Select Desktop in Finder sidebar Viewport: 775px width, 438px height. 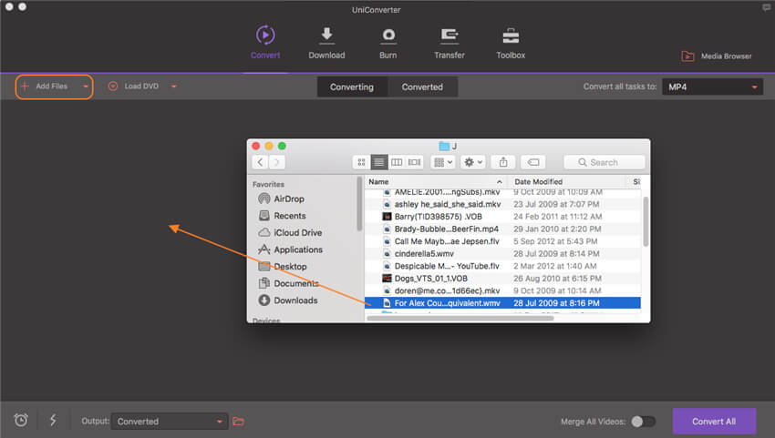(283, 267)
